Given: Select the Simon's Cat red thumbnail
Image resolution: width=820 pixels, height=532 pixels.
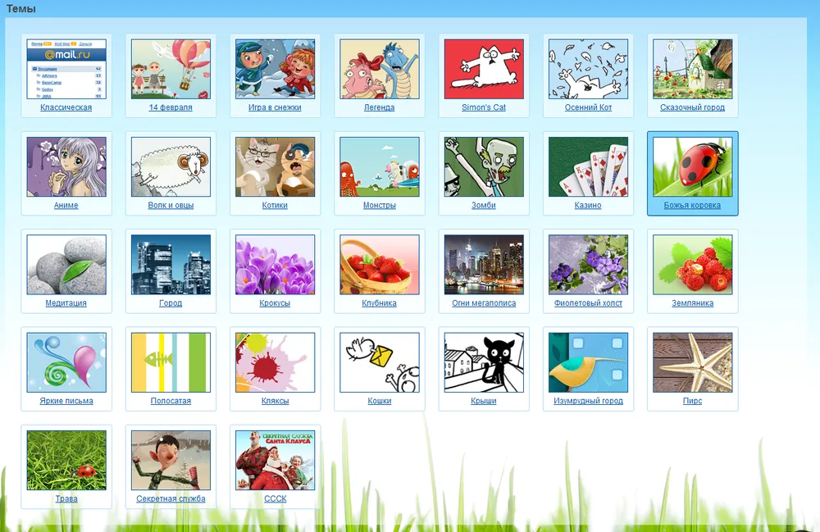Looking at the screenshot, I should (x=484, y=69).
